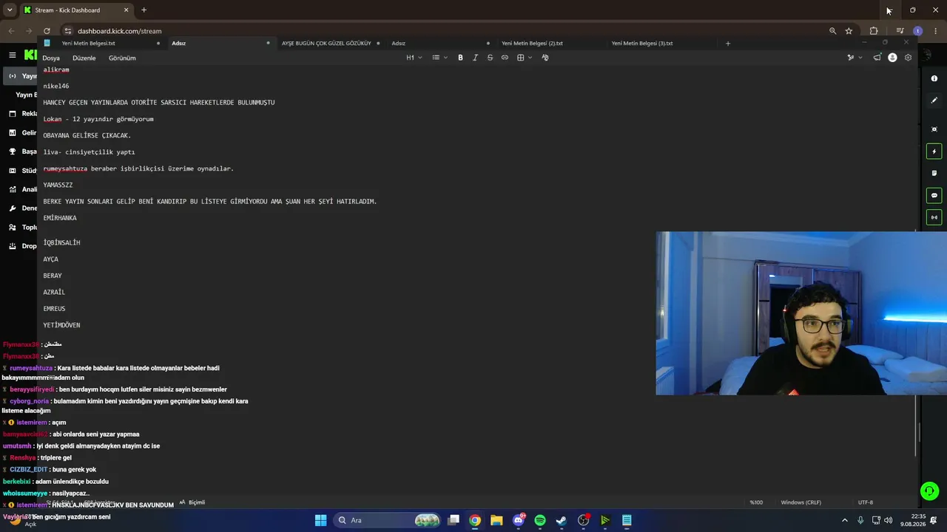Apply italic formatting in Notepad
The height and width of the screenshot is (532, 947).
(x=475, y=58)
